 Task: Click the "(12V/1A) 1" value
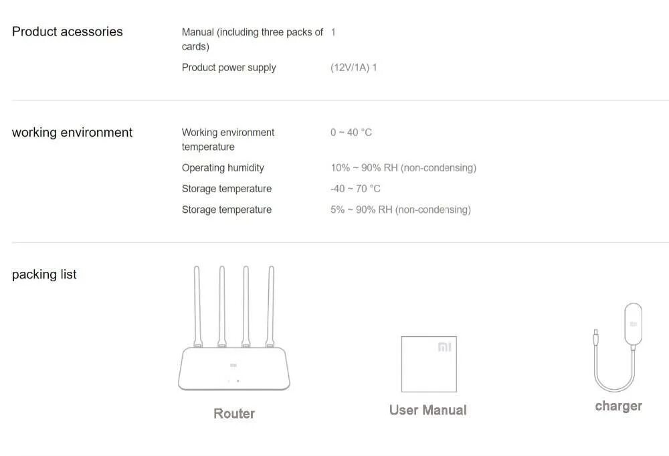pos(353,68)
